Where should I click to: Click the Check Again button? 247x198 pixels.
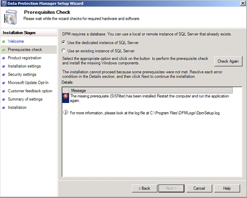tap(228, 61)
